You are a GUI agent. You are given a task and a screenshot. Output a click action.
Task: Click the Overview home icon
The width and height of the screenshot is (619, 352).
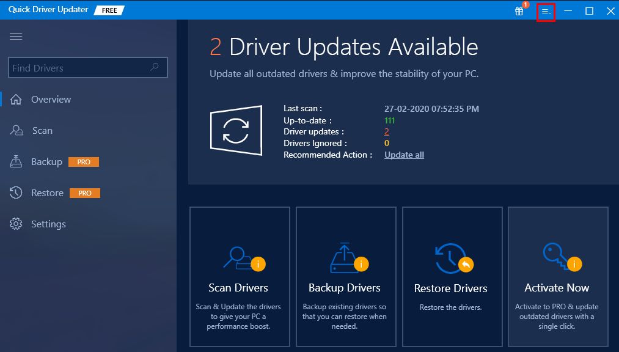(16, 100)
